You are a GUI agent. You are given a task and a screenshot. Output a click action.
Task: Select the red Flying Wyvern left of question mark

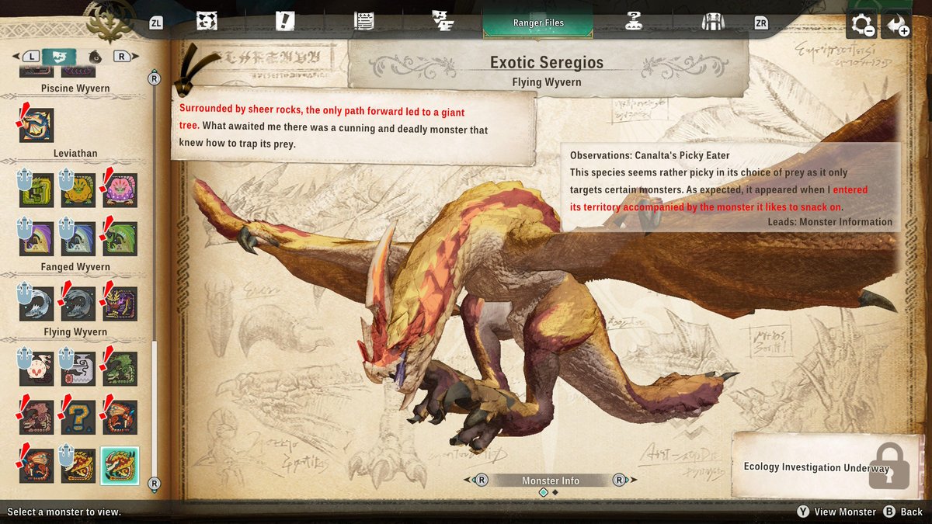coord(37,417)
